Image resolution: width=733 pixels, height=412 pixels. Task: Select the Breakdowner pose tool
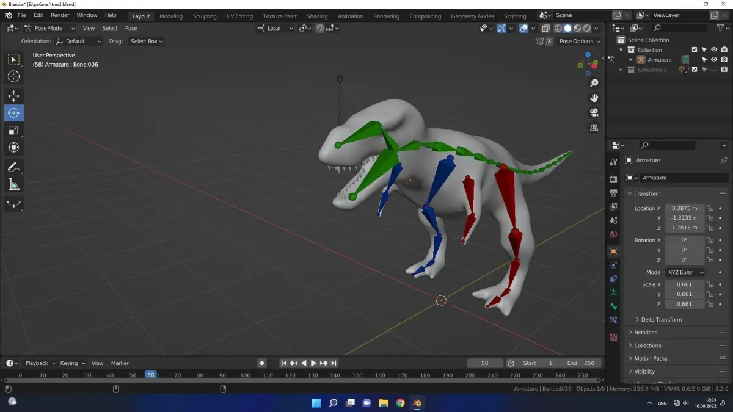click(x=13, y=204)
